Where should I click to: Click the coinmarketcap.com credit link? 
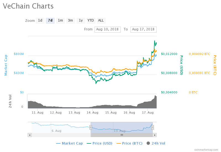[206, 150]
